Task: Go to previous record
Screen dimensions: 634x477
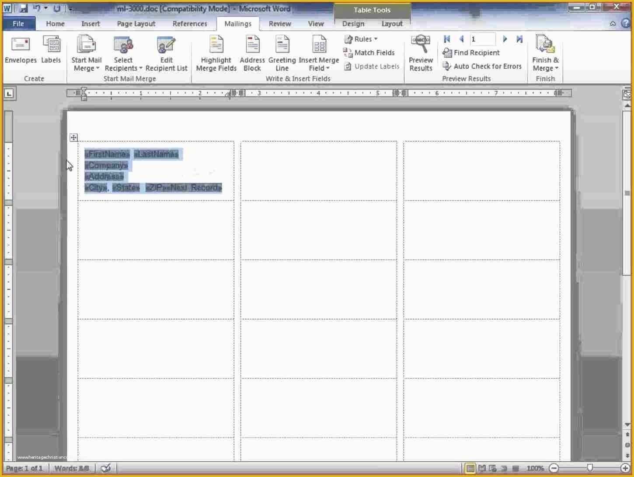Action: click(461, 39)
